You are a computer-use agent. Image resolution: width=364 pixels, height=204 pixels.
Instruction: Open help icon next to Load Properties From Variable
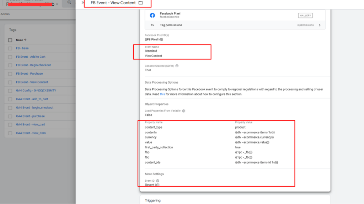coord(184,111)
